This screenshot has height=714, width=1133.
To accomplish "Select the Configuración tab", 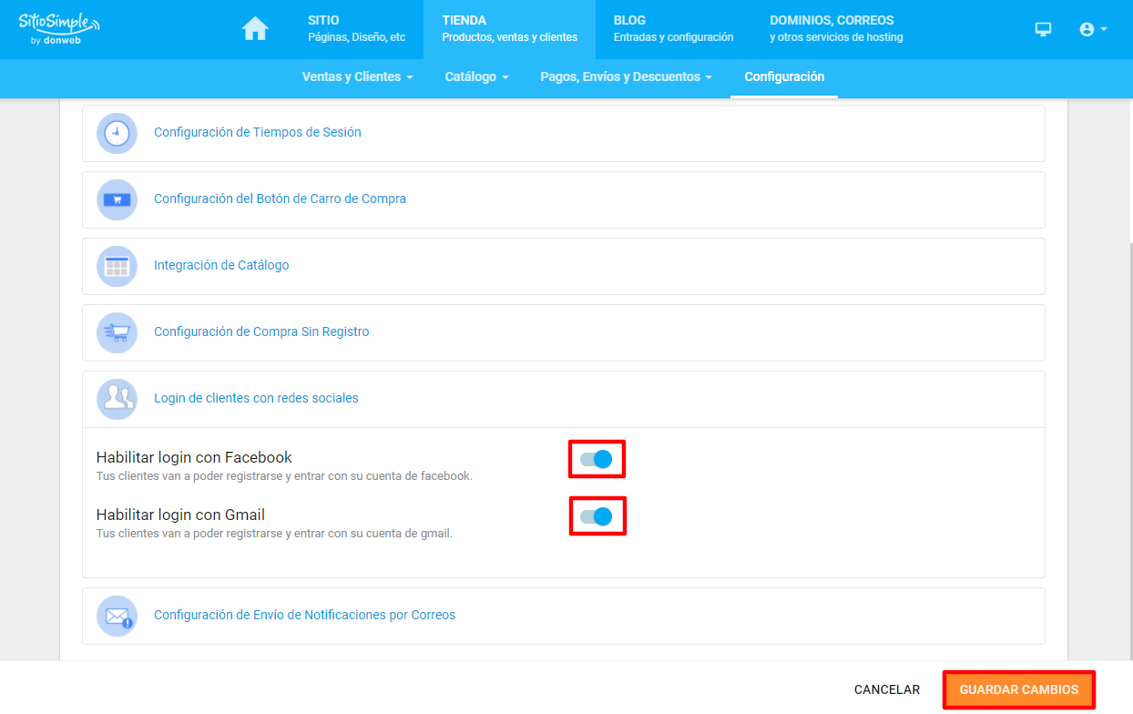I will coord(784,77).
